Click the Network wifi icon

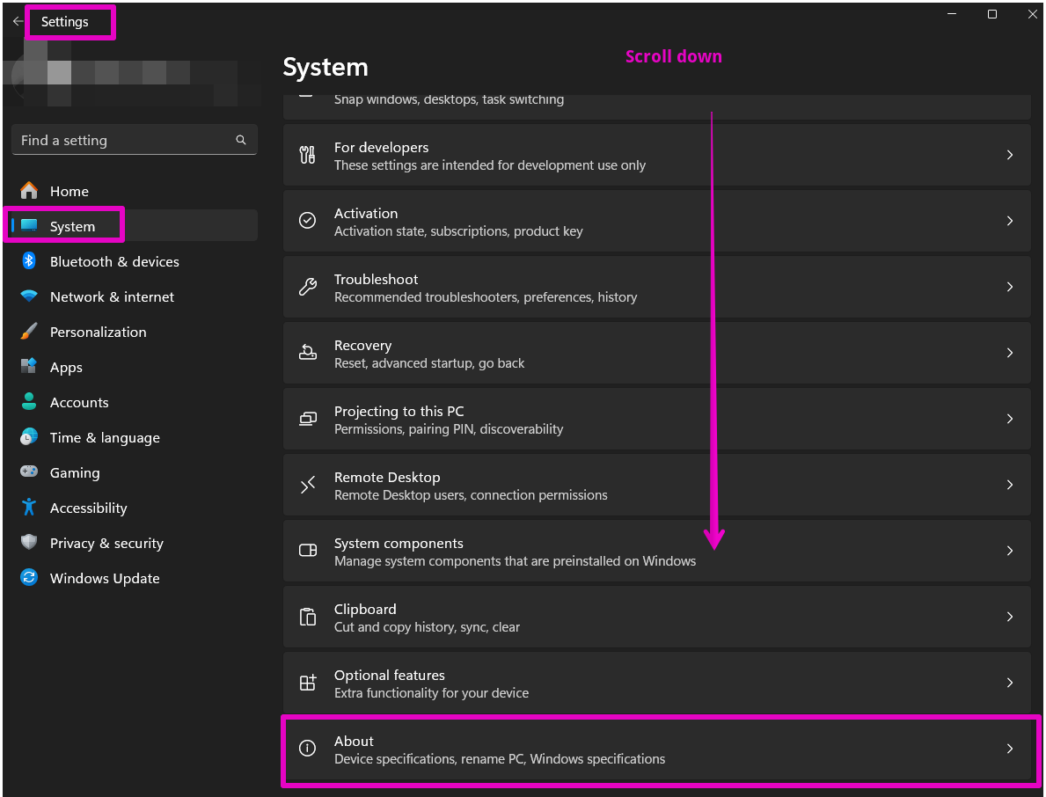click(29, 296)
